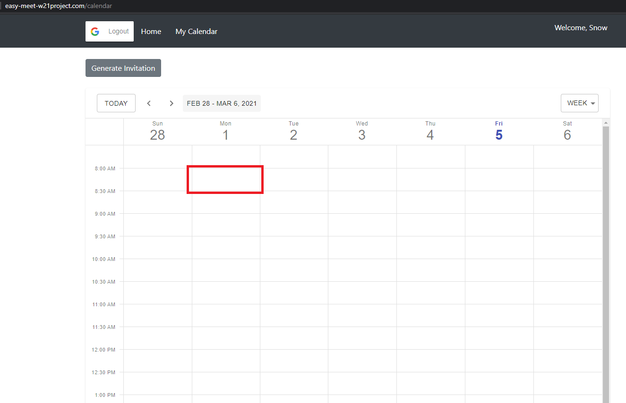The width and height of the screenshot is (626, 403).
Task: Click the 10:30 AM Thursday time slot
Action: click(x=430, y=293)
